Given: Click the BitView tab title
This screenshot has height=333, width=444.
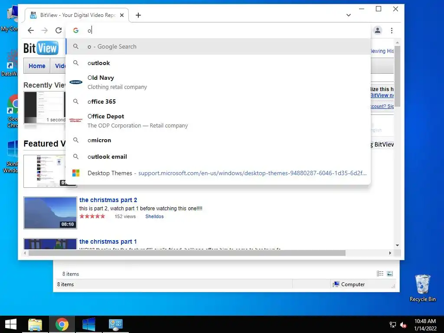Looking at the screenshot, I should pyautogui.click(x=78, y=15).
